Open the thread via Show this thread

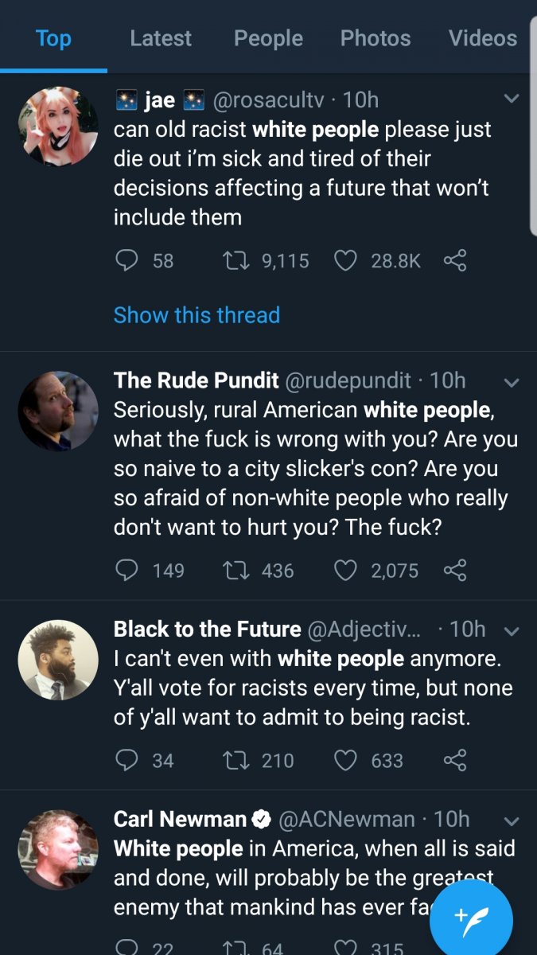[197, 315]
